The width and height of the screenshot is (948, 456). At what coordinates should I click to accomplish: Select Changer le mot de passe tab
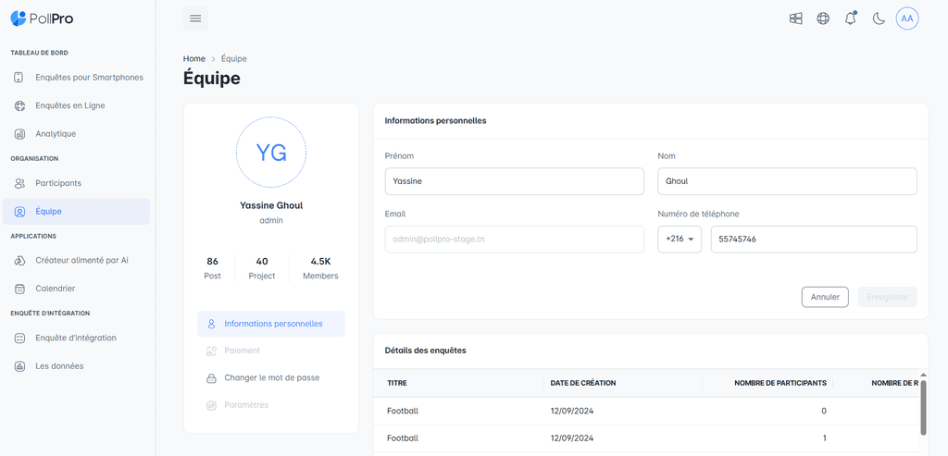[271, 378]
